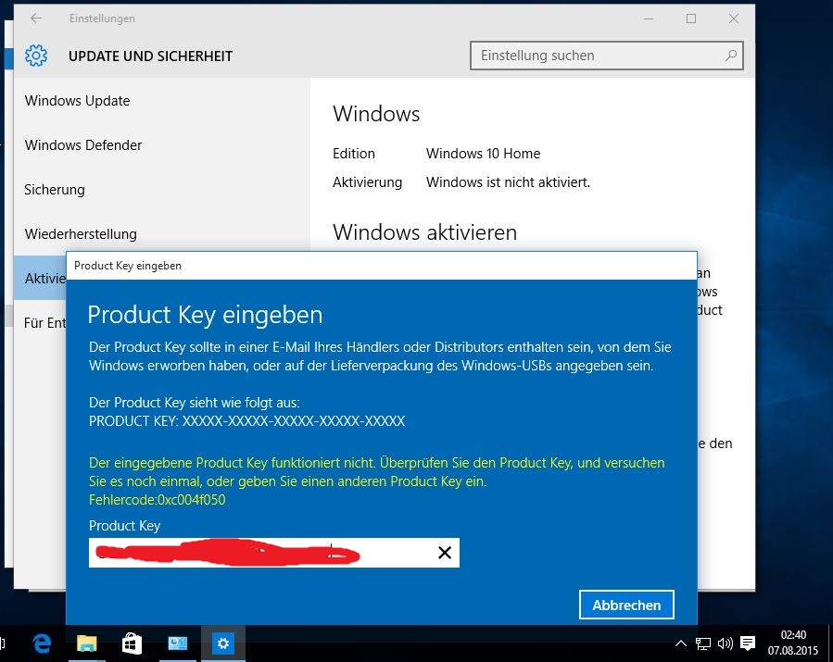Click the search magnifier icon in Einstellung suchen
The width and height of the screenshot is (833, 662).
(730, 56)
